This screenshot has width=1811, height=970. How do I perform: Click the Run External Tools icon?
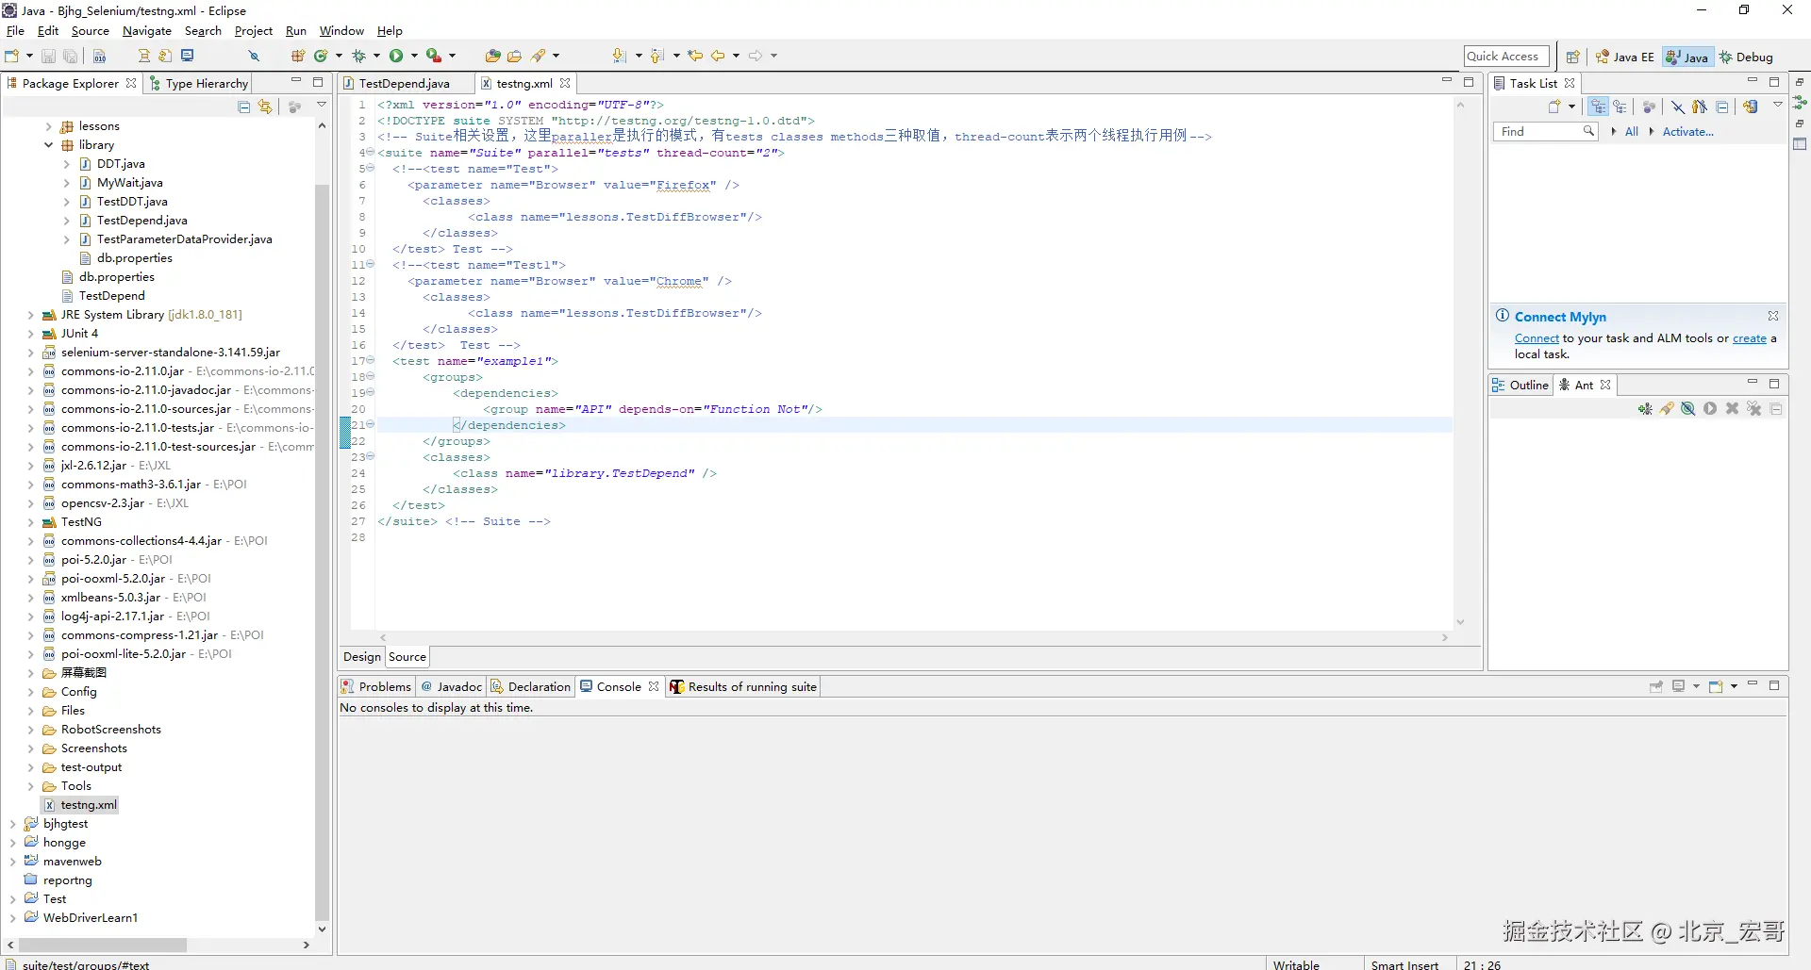434,56
